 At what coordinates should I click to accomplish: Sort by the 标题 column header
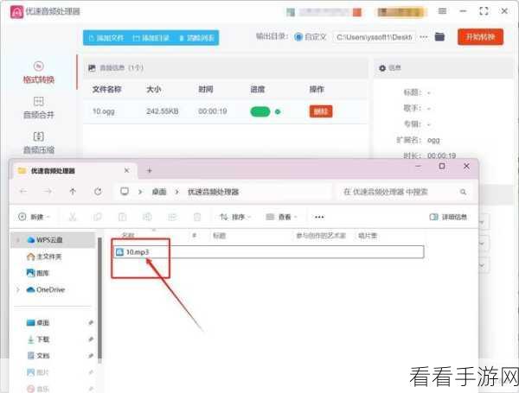point(219,236)
